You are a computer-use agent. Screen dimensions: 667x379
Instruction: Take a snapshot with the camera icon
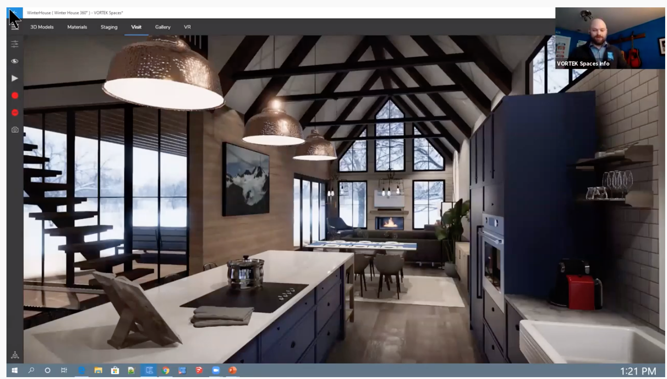(14, 130)
